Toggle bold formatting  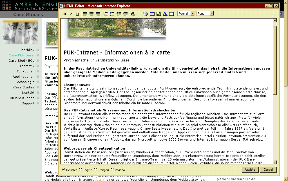pos(65,14)
